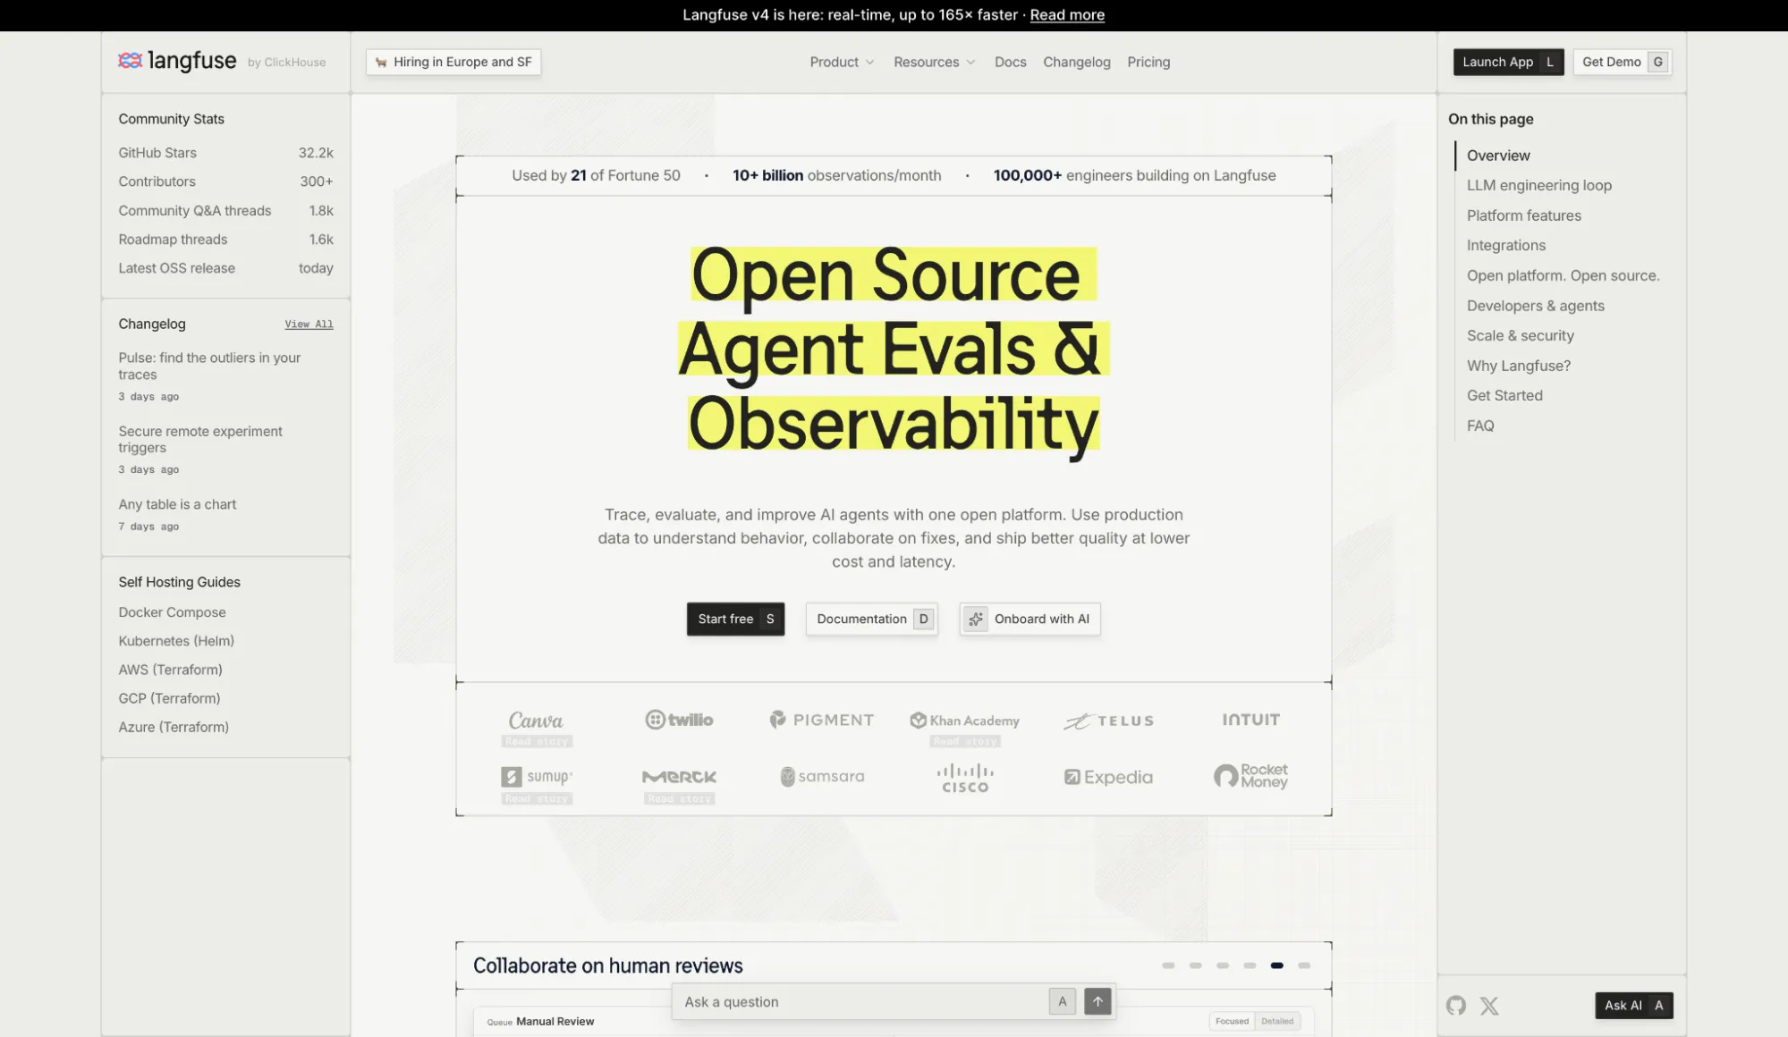Expand the Product dropdown menu
Image resolution: width=1788 pixels, height=1037 pixels.
[x=842, y=62]
